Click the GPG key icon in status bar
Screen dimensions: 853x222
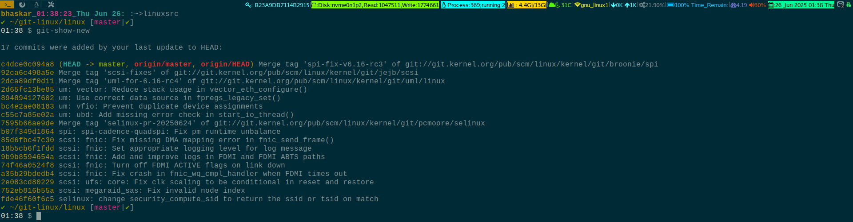click(248, 5)
